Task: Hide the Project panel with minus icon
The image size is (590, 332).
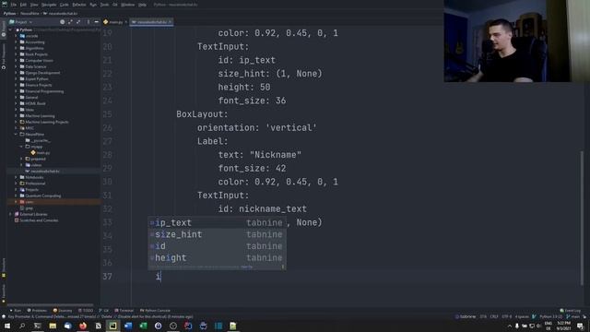Action: pos(96,22)
